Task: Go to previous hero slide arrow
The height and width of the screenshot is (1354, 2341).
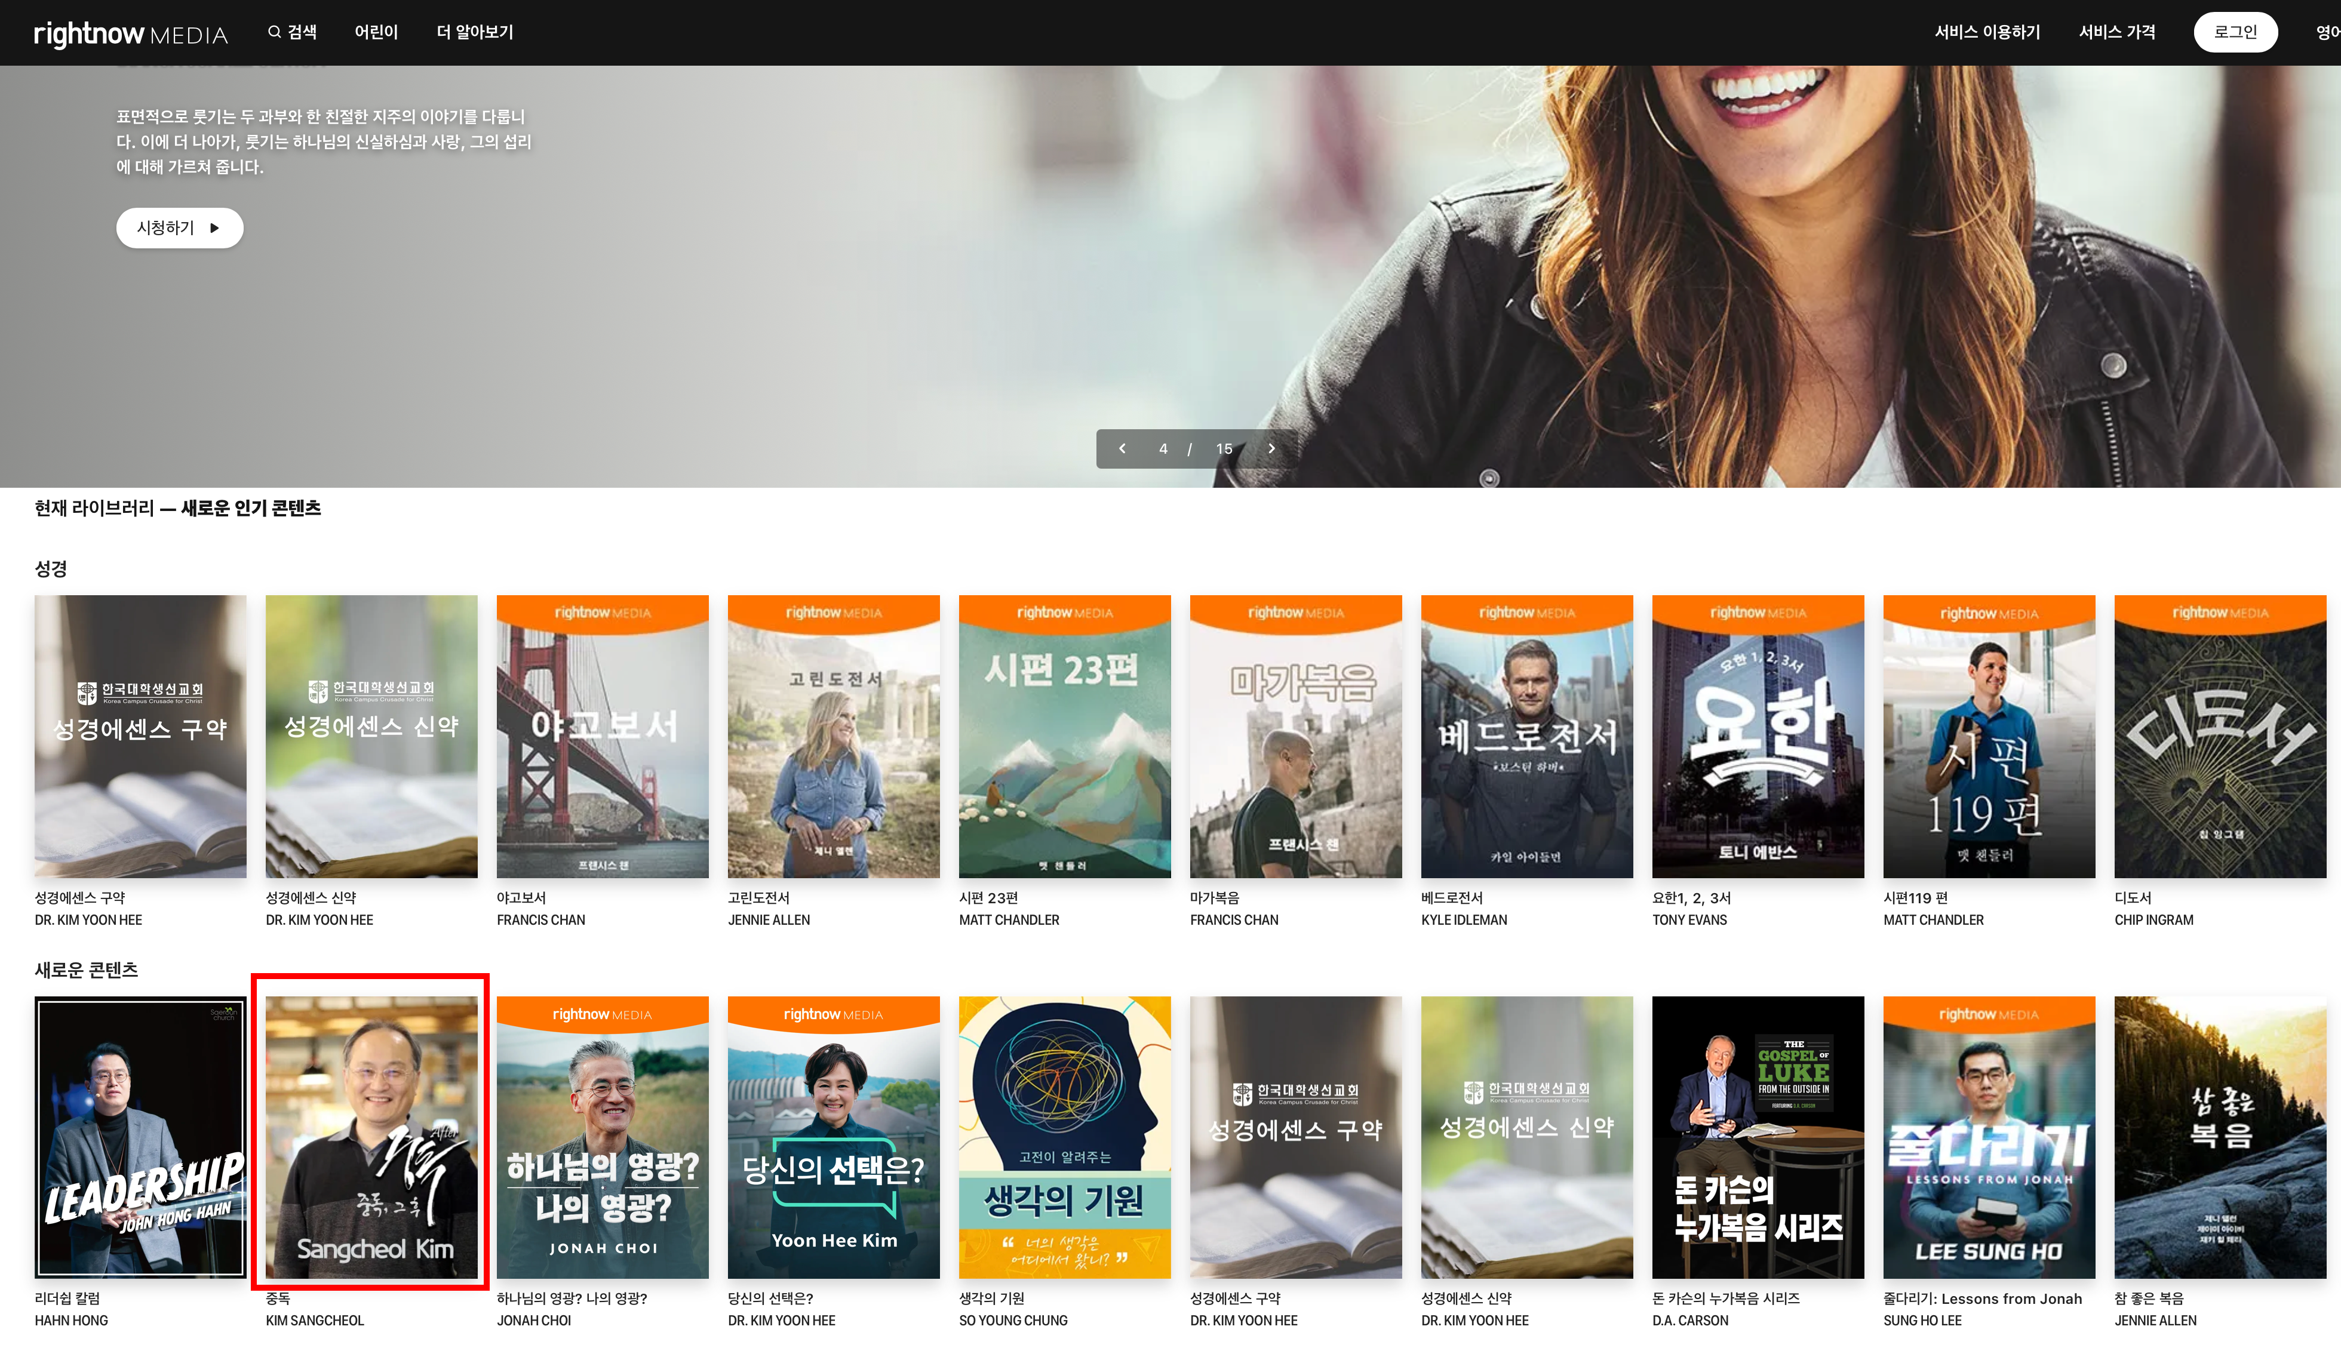Action: point(1122,448)
